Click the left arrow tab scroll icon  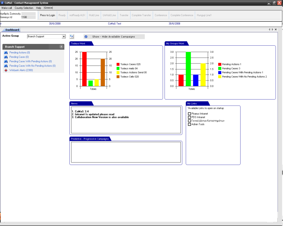click(270, 29)
